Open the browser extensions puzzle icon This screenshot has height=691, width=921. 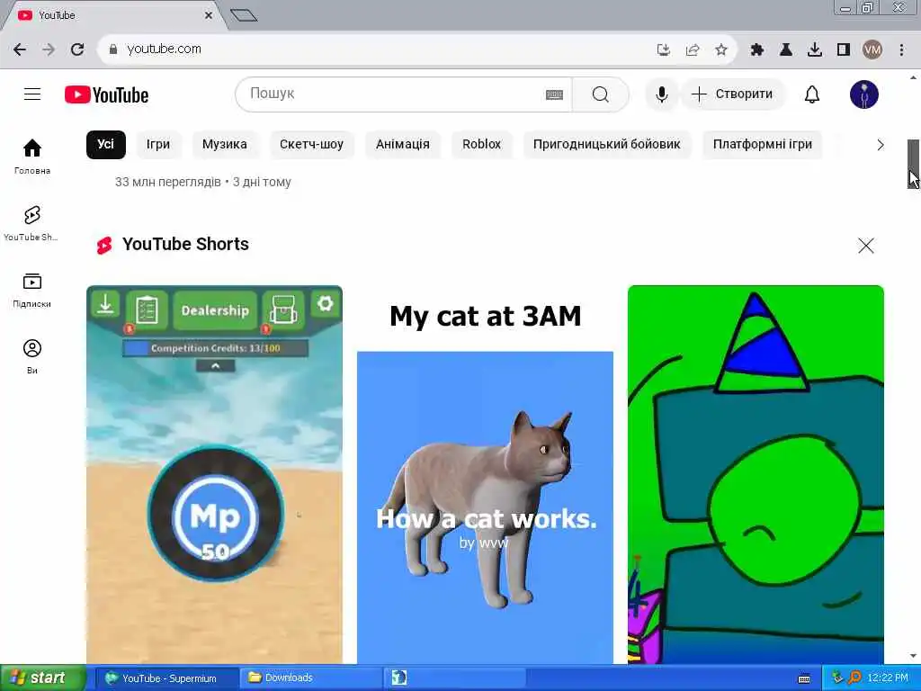757,50
